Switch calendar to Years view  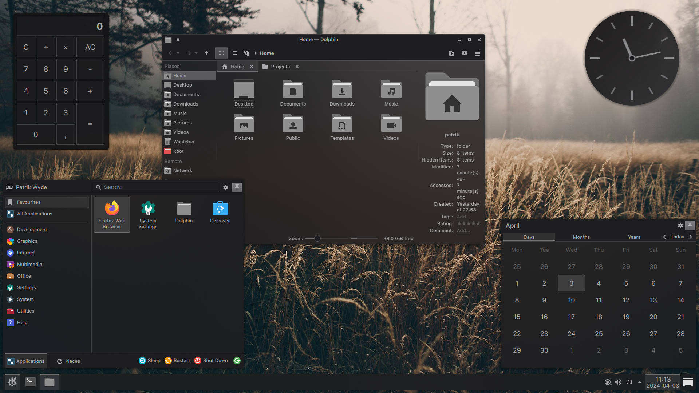(x=634, y=237)
